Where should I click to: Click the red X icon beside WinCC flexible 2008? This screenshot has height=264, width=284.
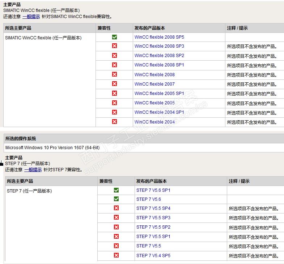114,74
